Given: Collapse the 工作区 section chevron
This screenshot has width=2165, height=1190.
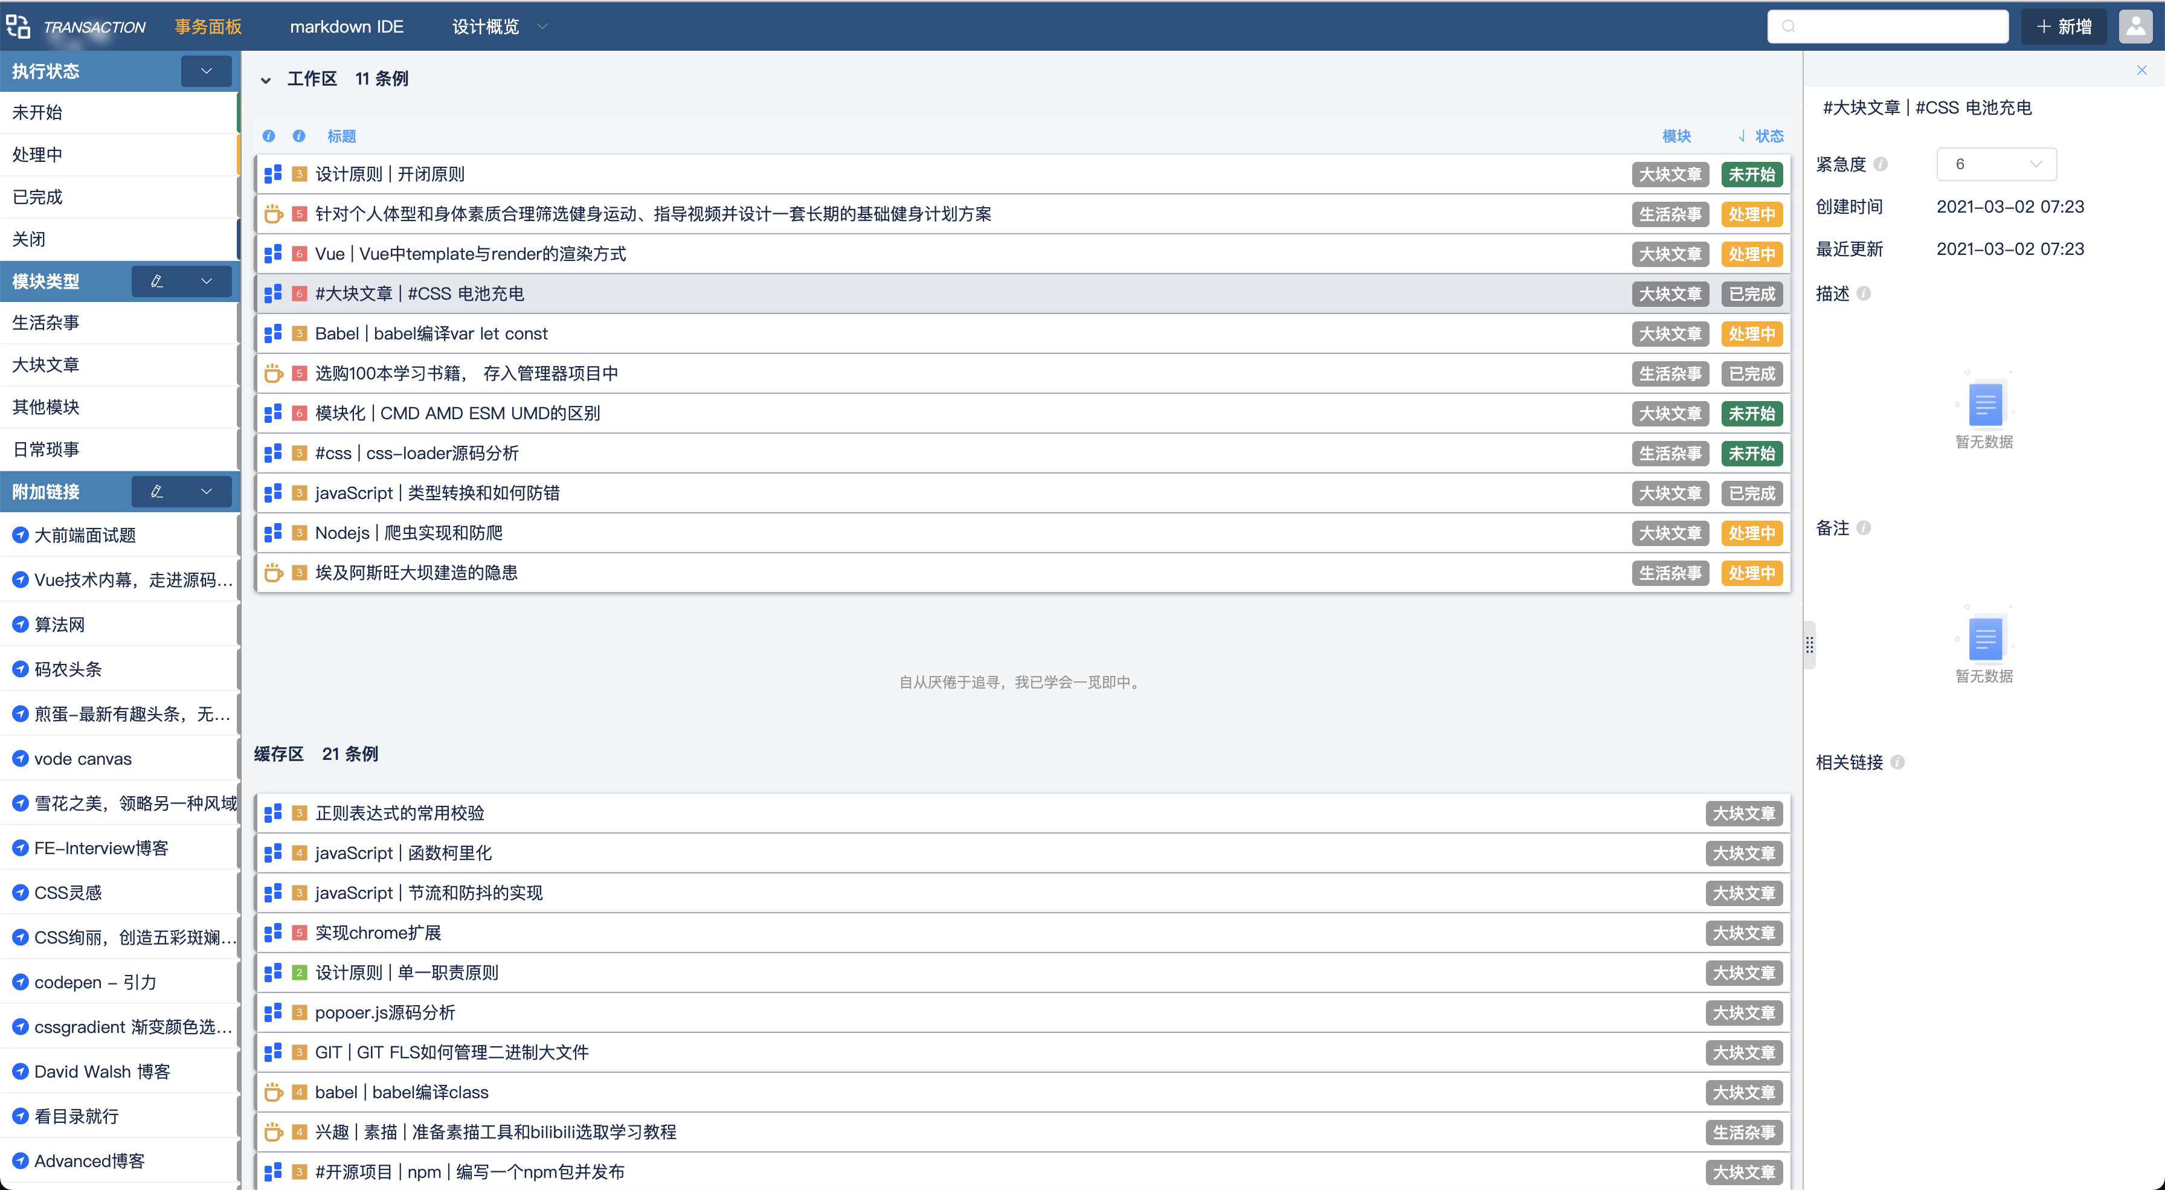Looking at the screenshot, I should (266, 80).
